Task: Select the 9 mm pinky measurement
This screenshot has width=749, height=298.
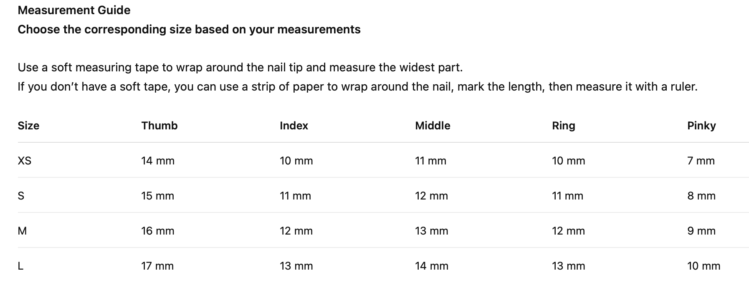Action: click(x=701, y=231)
